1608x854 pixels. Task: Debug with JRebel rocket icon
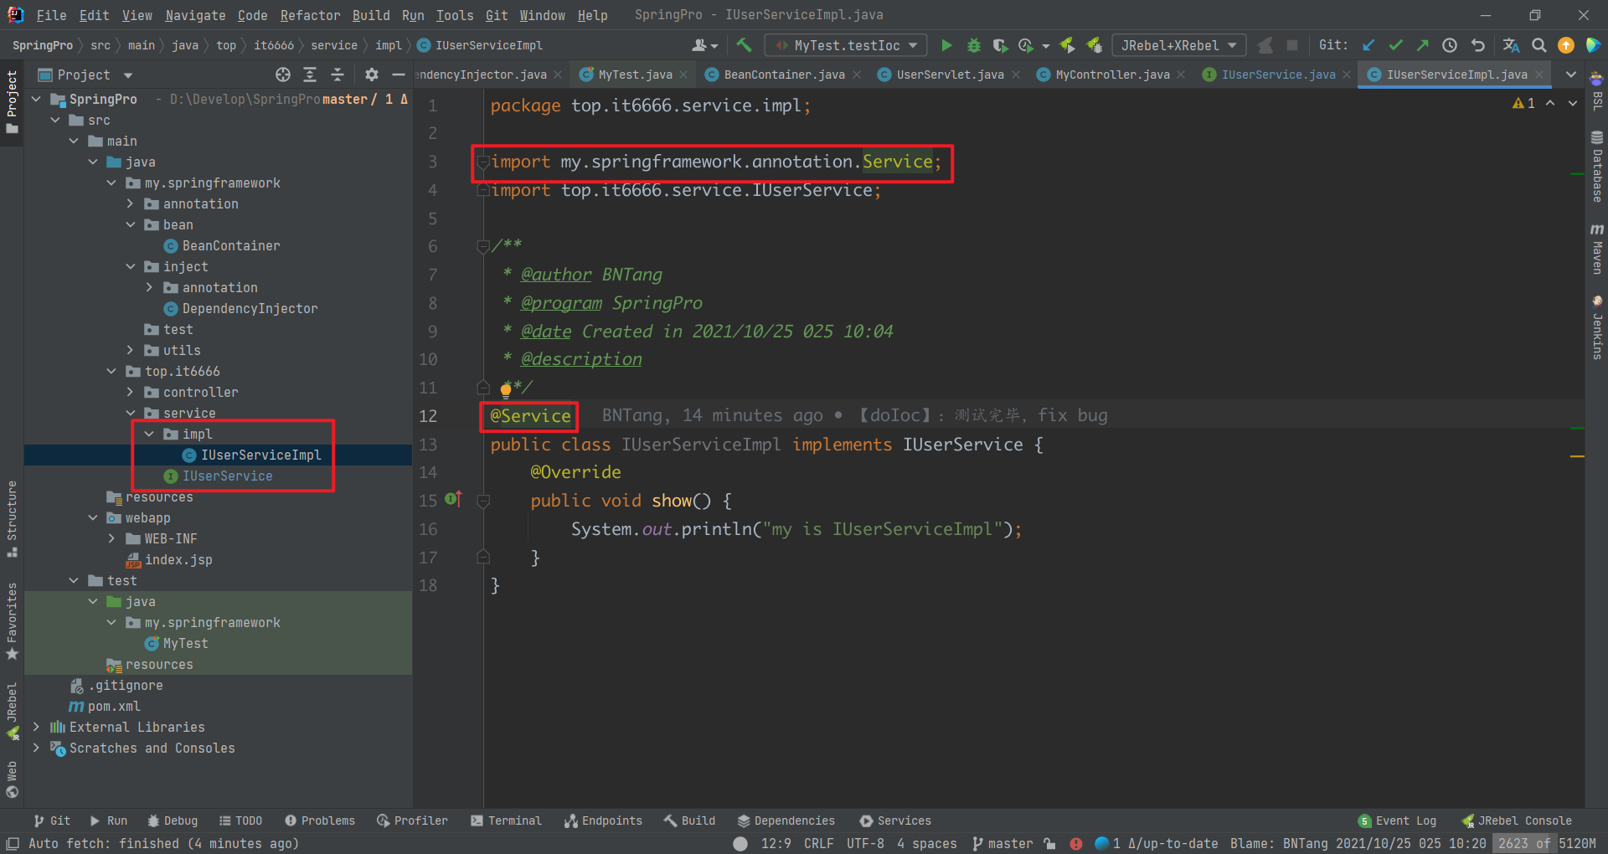(1094, 45)
